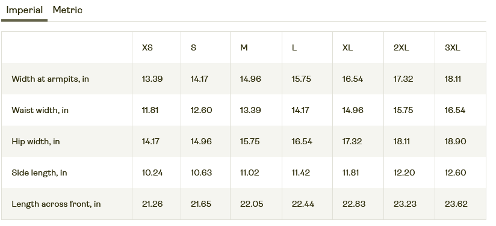Click the XL size column header
This screenshot has width=496, height=226.
pyautogui.click(x=347, y=47)
